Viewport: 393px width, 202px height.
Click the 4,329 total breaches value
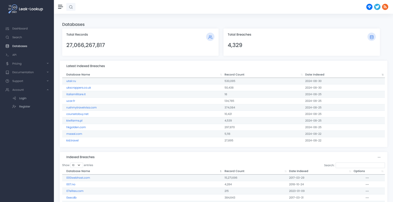click(235, 45)
